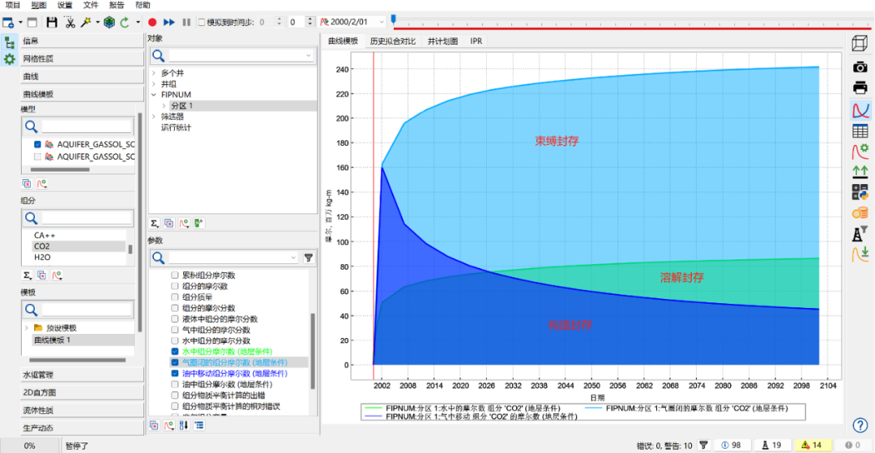Click the printer icon on right sidebar

pyautogui.click(x=860, y=88)
